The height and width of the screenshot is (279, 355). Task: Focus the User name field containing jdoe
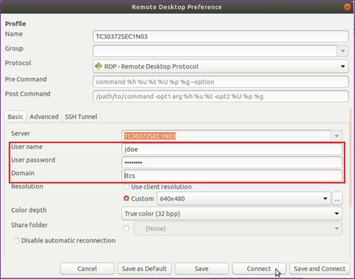(x=232, y=150)
